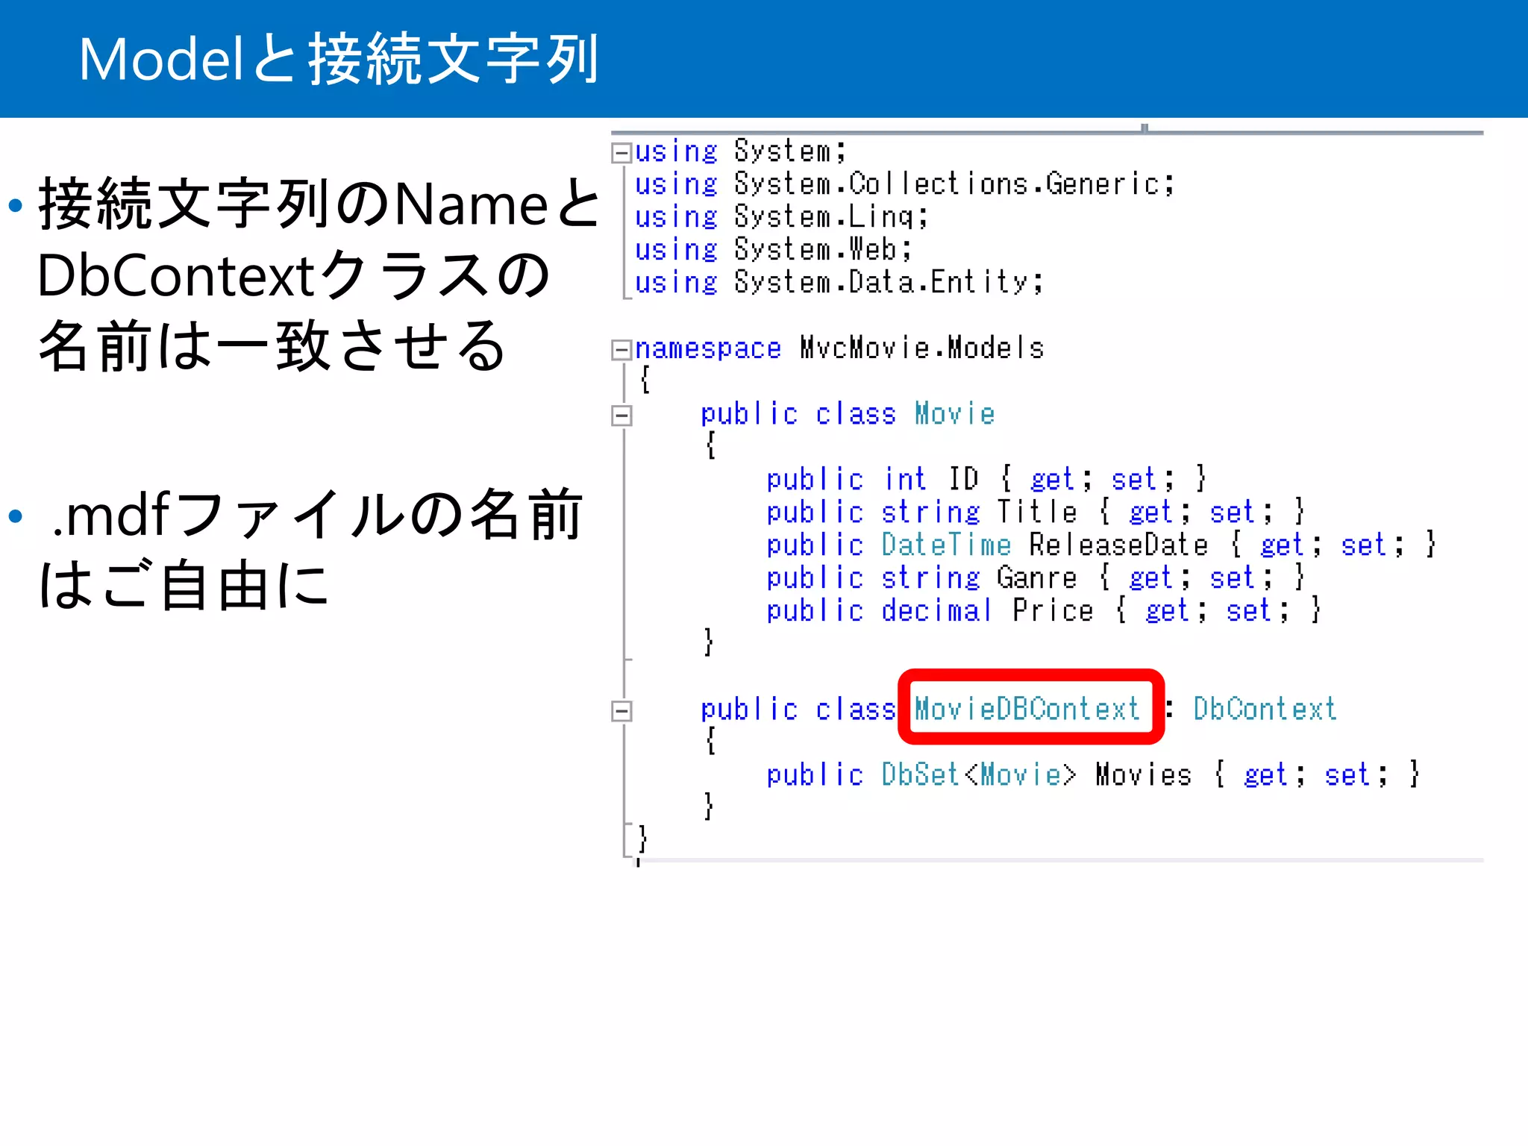Click the 'int ID' property line
The image size is (1528, 1146).
986,479
